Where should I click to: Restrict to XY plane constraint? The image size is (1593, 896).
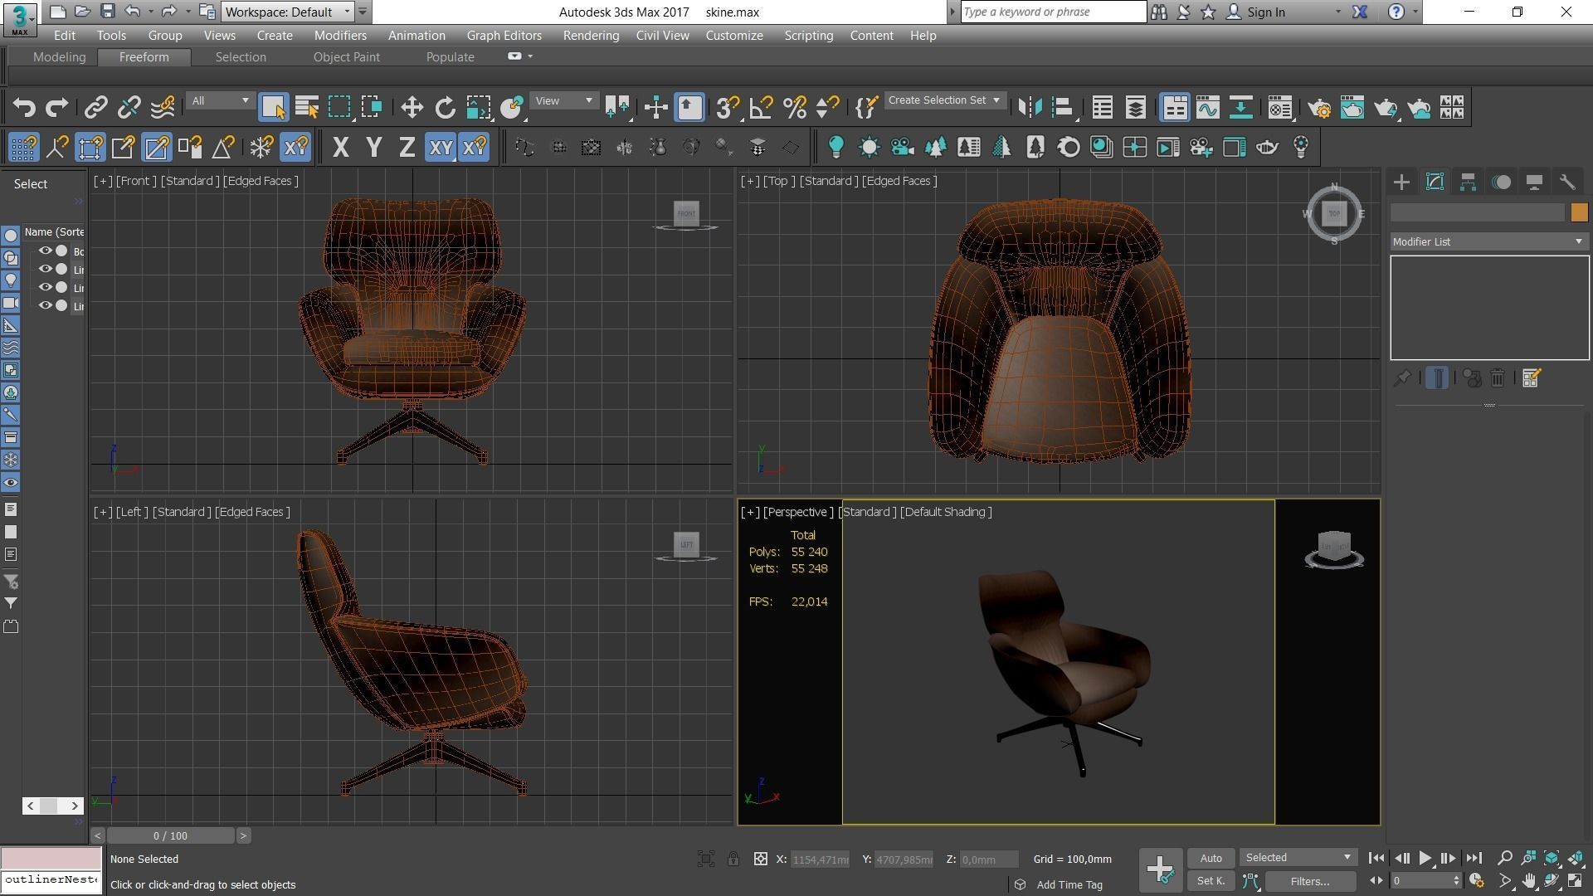(x=441, y=148)
